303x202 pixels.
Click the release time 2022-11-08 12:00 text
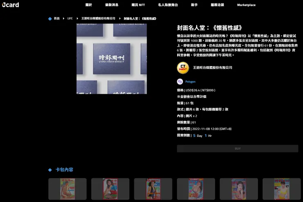coord(204,129)
